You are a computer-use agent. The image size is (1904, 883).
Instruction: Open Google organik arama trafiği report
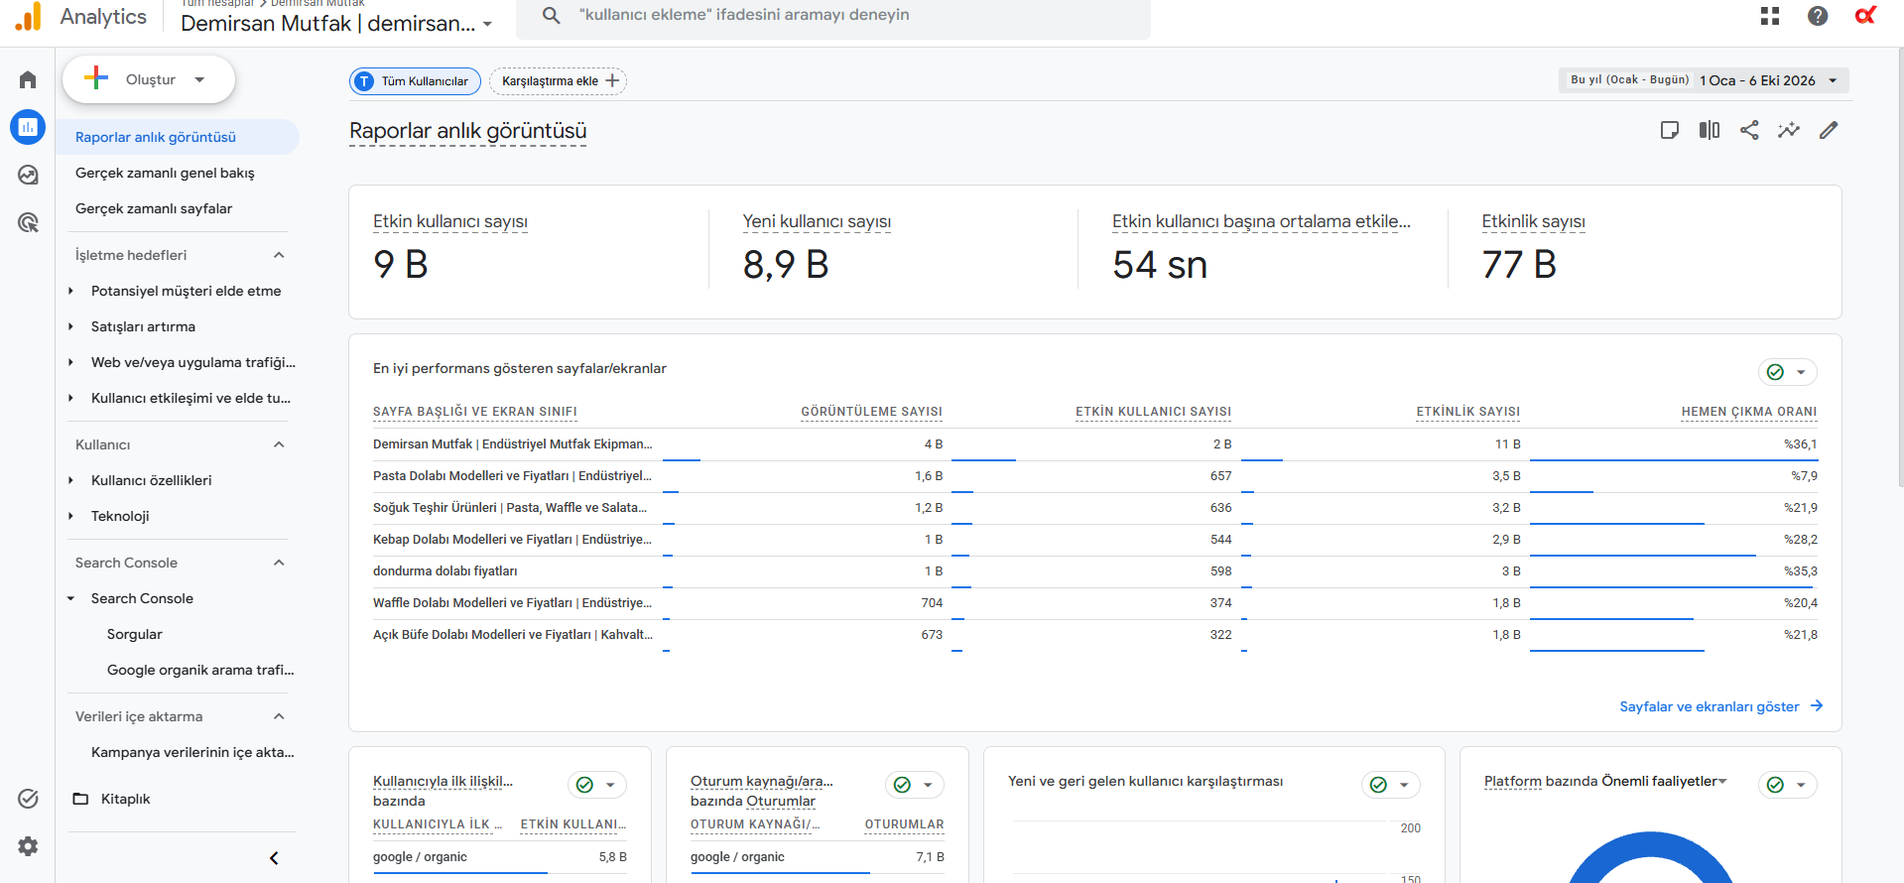(x=200, y=670)
